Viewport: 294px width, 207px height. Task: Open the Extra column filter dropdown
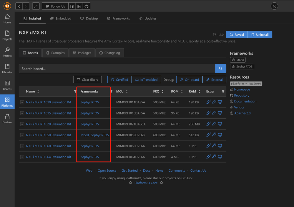click(223, 91)
